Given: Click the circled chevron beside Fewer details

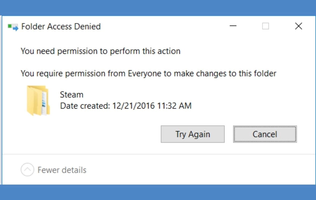Looking at the screenshot, I should [28, 169].
